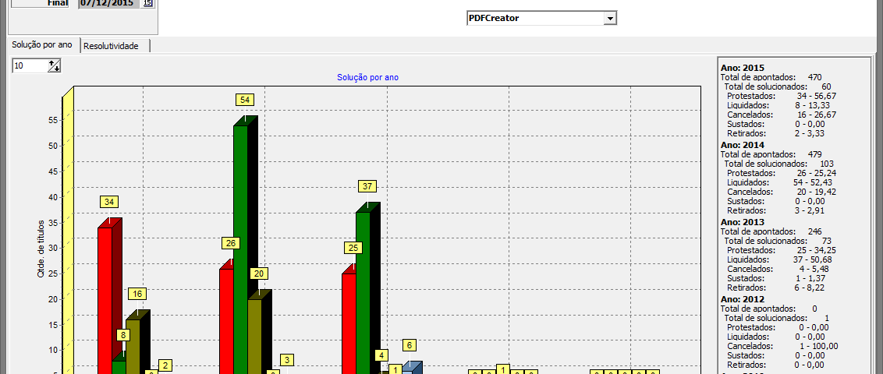Click the Final date field 07/12/2015
The height and width of the screenshot is (374, 883).
pos(109,4)
